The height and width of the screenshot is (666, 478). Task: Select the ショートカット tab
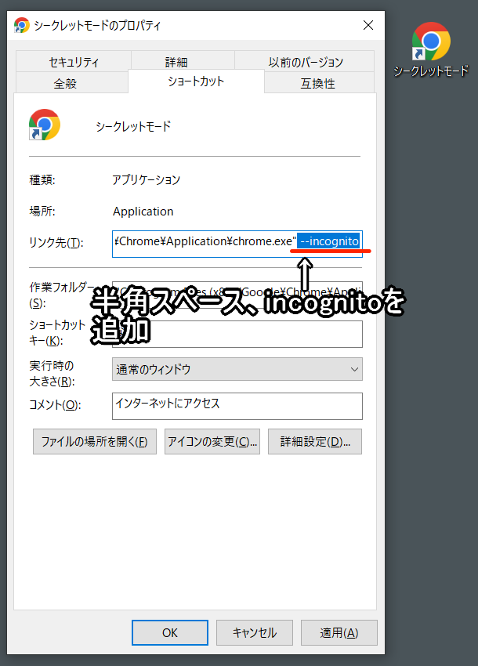click(x=196, y=81)
